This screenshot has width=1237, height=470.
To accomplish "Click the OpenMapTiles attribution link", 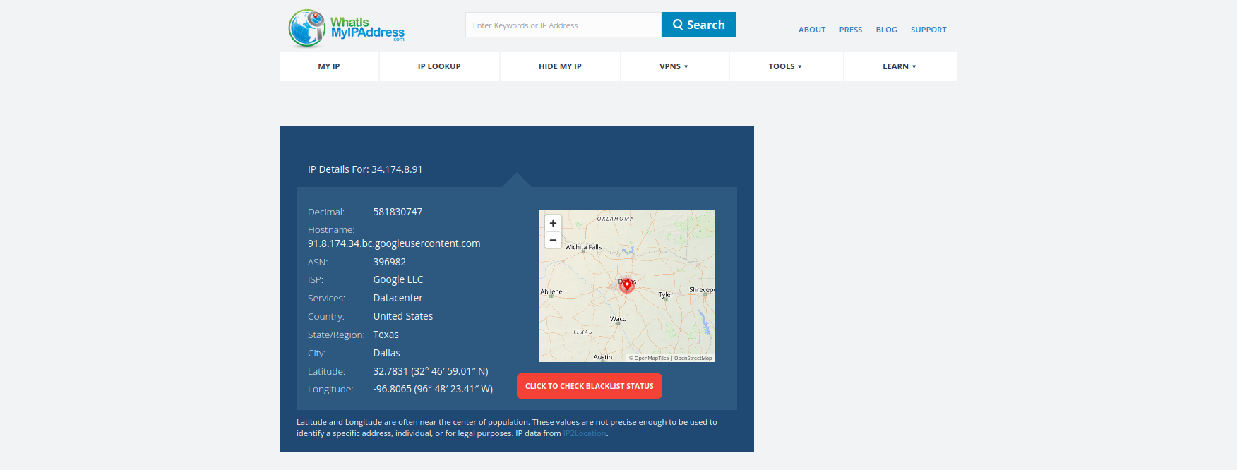I will (651, 358).
